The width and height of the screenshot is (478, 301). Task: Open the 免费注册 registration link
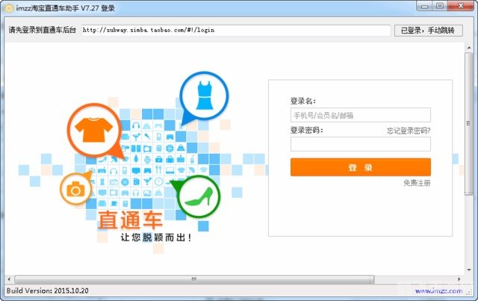[417, 183]
